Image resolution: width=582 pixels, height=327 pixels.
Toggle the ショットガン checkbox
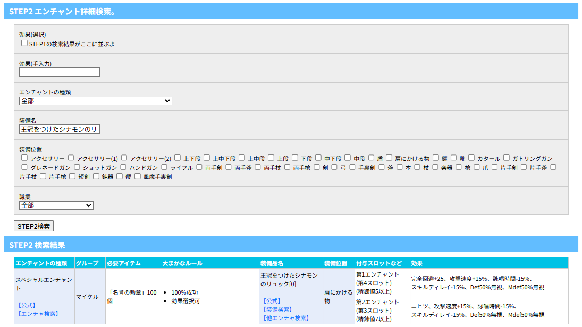78,167
